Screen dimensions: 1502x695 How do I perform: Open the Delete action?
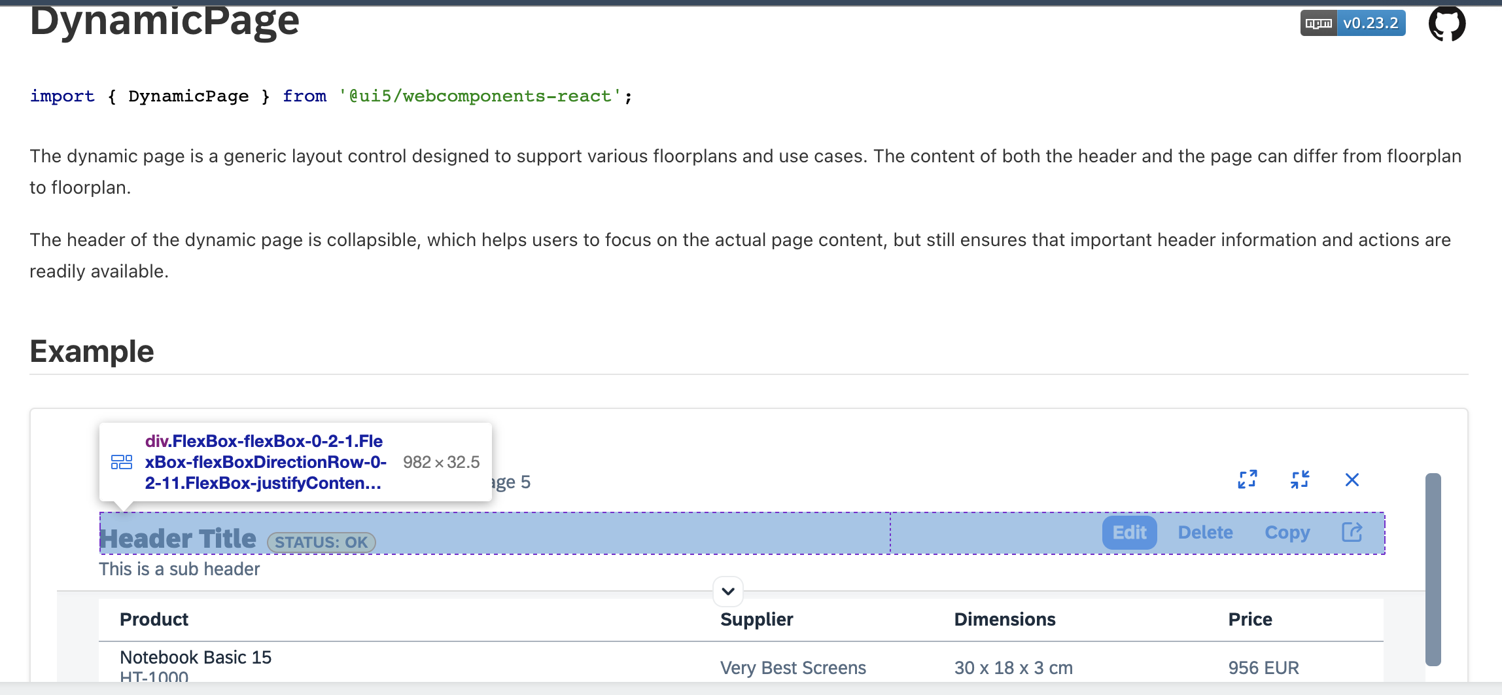[1206, 532]
